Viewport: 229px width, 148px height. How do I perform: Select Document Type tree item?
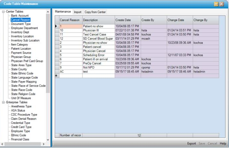[21, 24]
